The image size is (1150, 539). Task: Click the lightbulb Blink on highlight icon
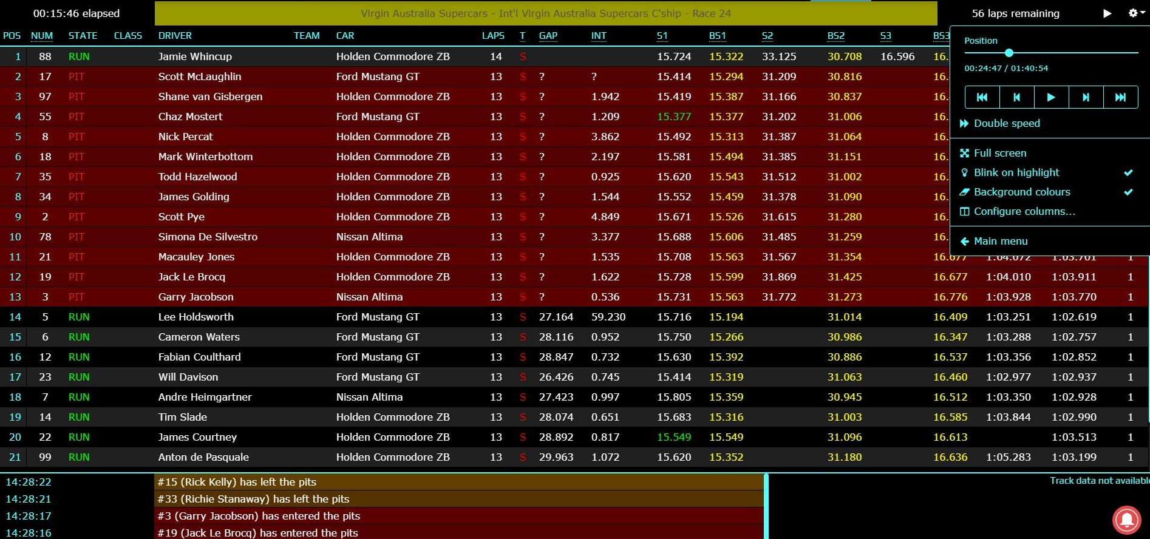point(964,172)
